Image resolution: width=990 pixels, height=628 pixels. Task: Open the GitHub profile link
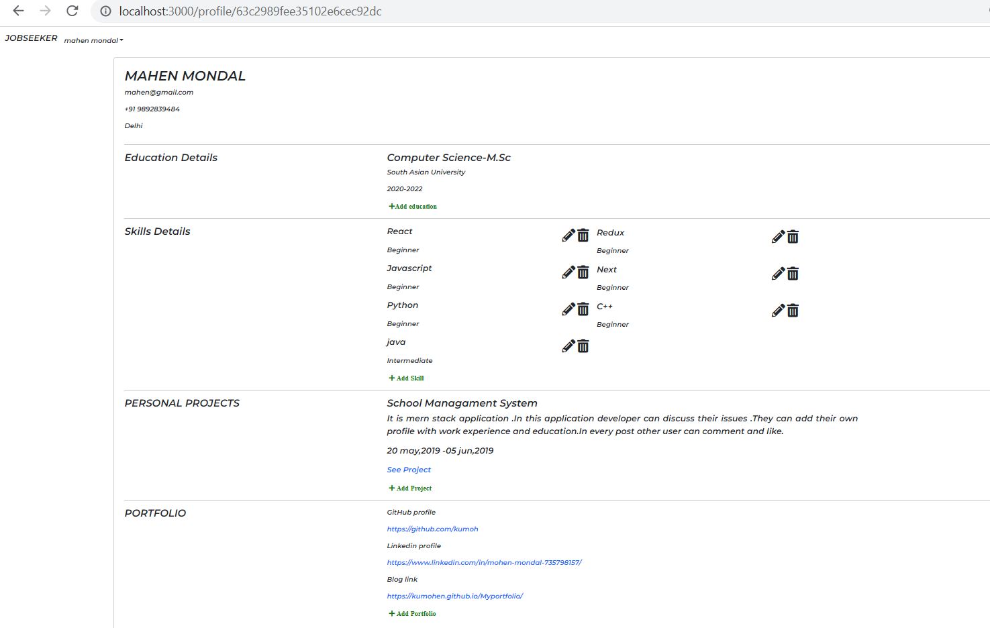click(432, 529)
